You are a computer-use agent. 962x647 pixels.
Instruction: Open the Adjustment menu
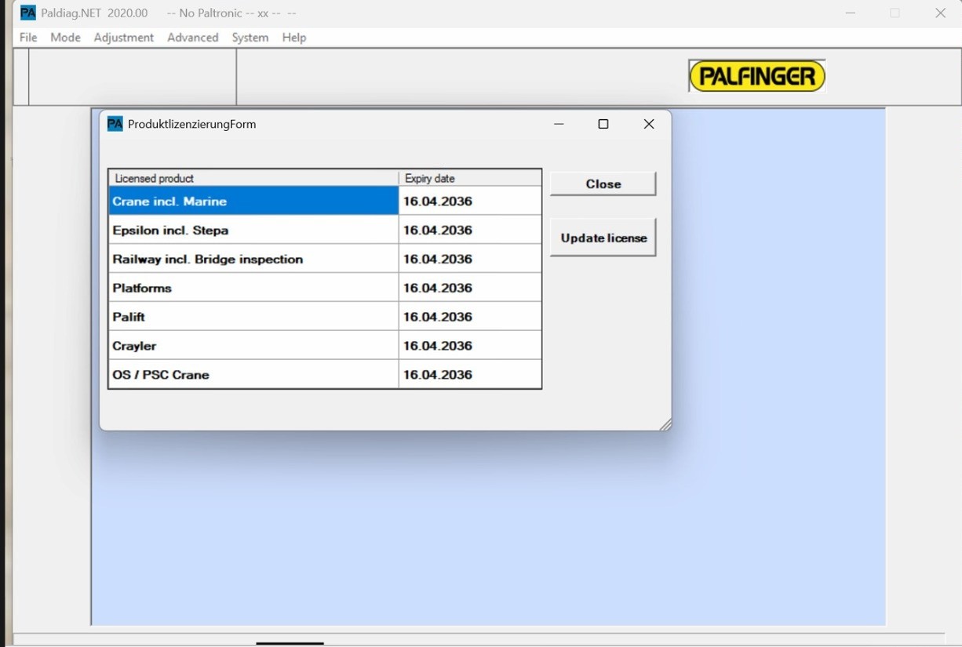(123, 38)
